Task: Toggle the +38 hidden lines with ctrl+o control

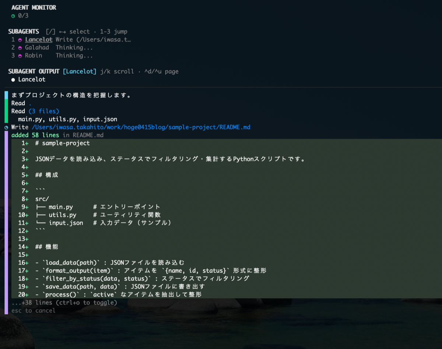Action: [64, 303]
